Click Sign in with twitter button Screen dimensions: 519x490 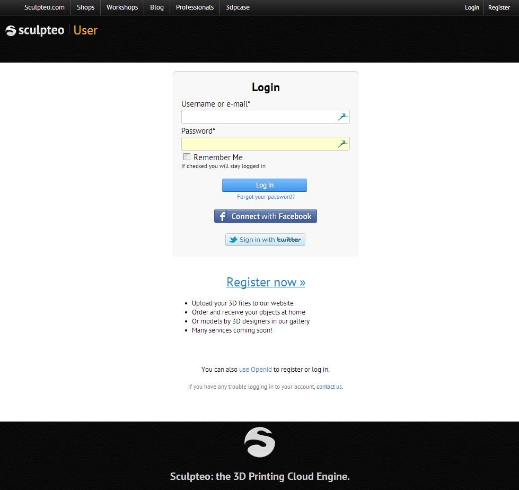[x=265, y=239]
